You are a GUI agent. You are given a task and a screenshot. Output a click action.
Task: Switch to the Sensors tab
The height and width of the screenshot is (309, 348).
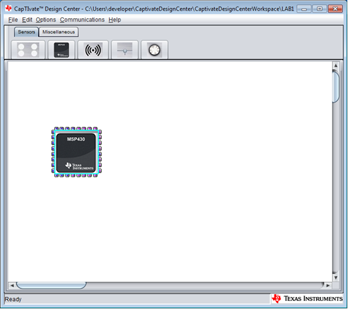coord(26,32)
